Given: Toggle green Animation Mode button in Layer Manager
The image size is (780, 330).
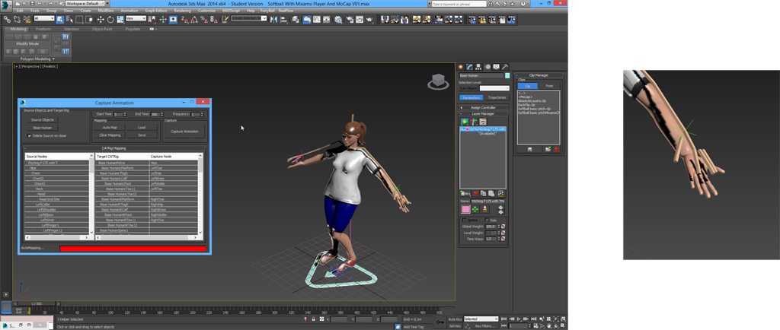Looking at the screenshot, I should pyautogui.click(x=465, y=122).
